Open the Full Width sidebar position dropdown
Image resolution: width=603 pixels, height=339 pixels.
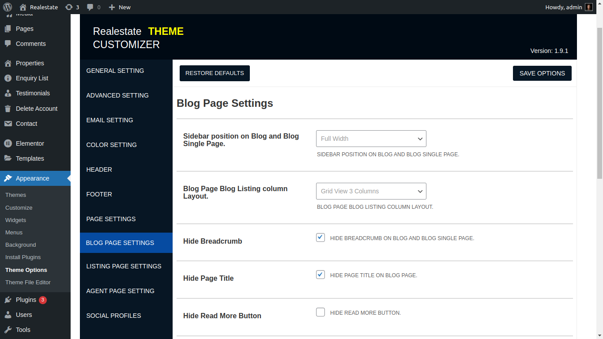(371, 139)
